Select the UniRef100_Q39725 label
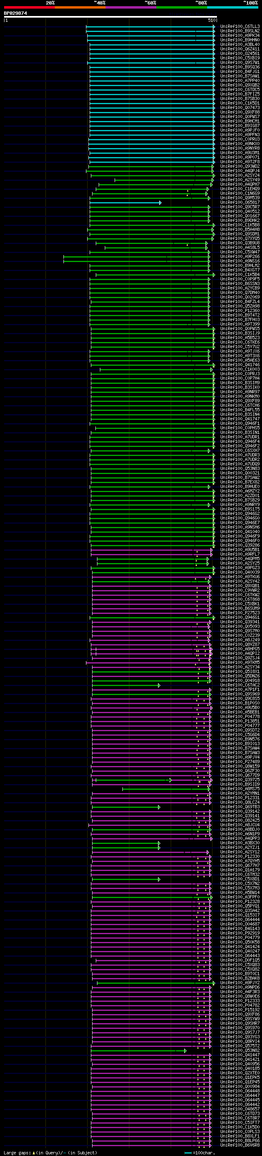Viewport: 262px width, 1156px height. pos(239,780)
